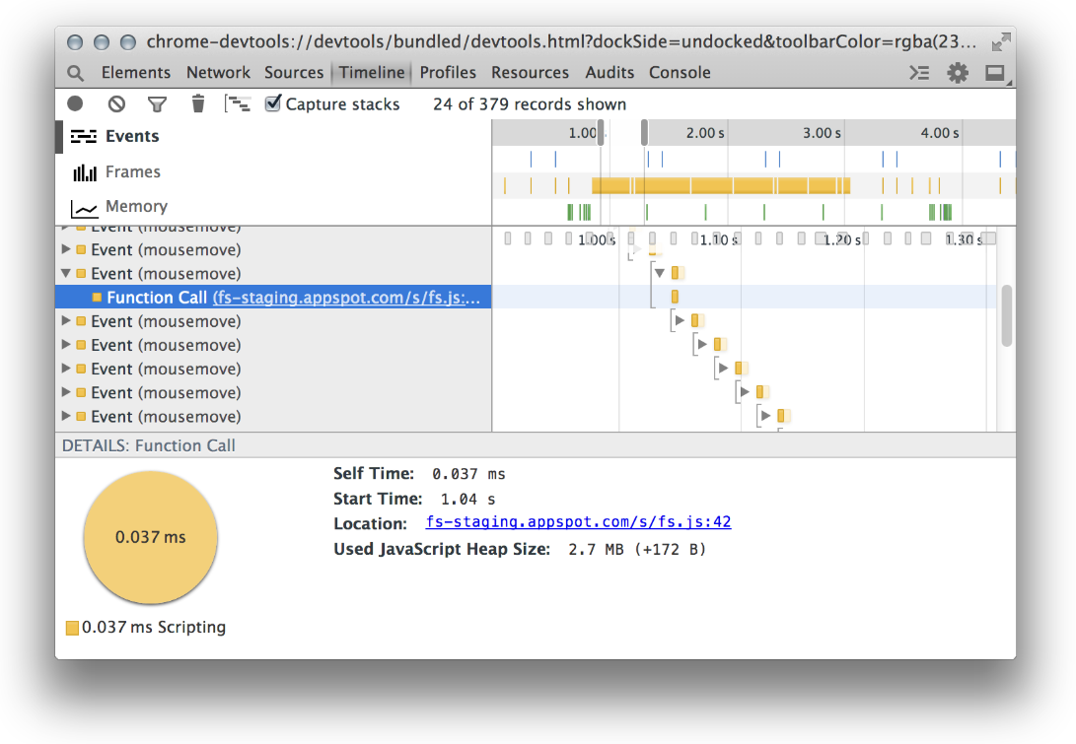The height and width of the screenshot is (744, 1076).
Task: Click the 1.20 s label in records ruler
Action: click(842, 240)
